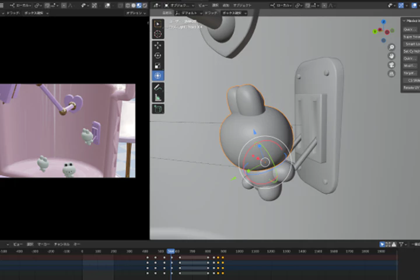Expand the オプション options popover

tap(136, 13)
